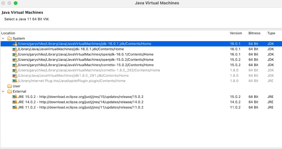Click the User folder icon
This screenshot has width=282, height=149.
9,86
